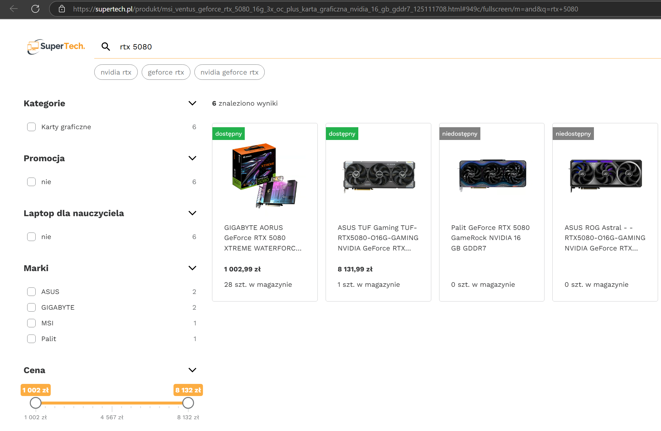Open the Palit GameRock card image
The width and height of the screenshot is (661, 431).
click(x=492, y=175)
